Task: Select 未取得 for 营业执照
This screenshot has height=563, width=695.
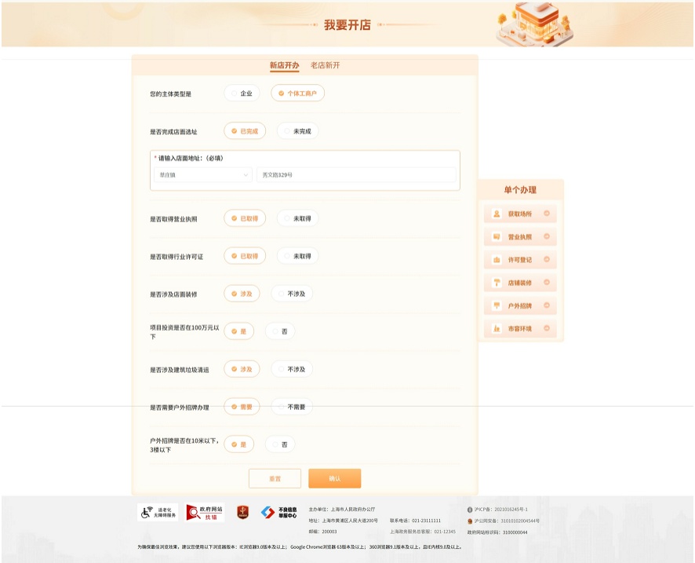Action: tap(297, 218)
